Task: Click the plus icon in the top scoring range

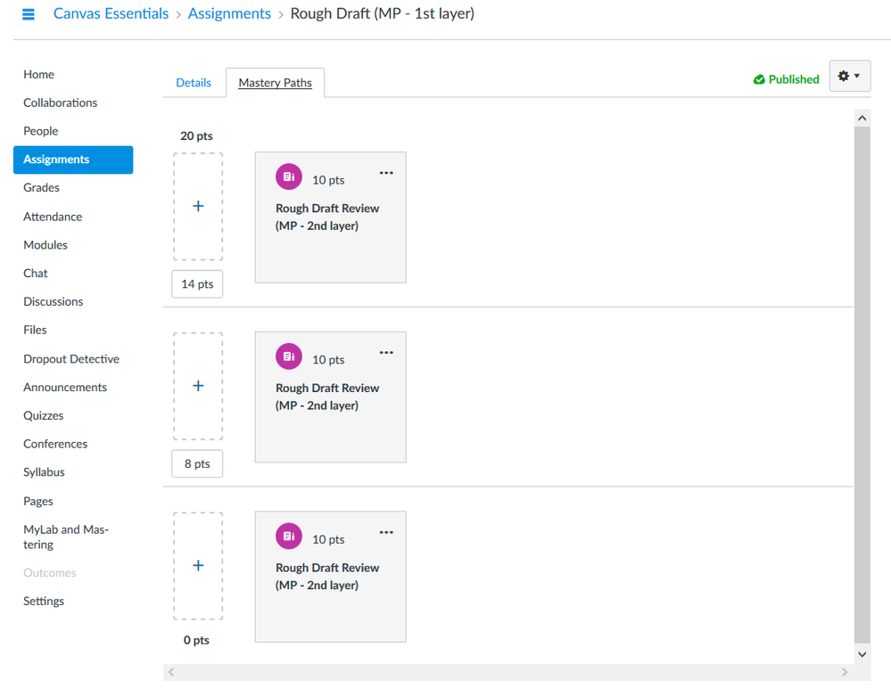Action: [x=198, y=206]
